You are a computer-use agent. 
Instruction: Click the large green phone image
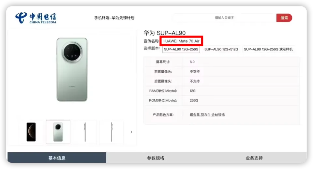coord(72,70)
